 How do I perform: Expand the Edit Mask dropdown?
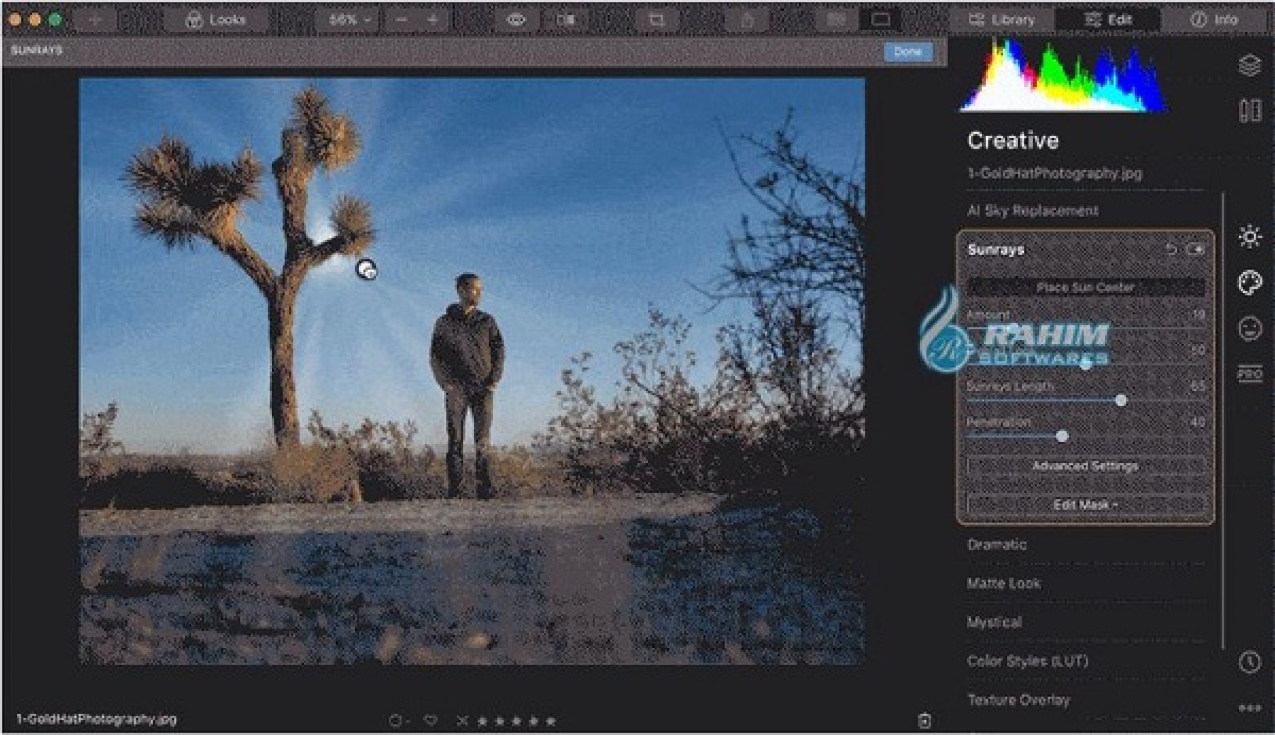click(x=1085, y=505)
